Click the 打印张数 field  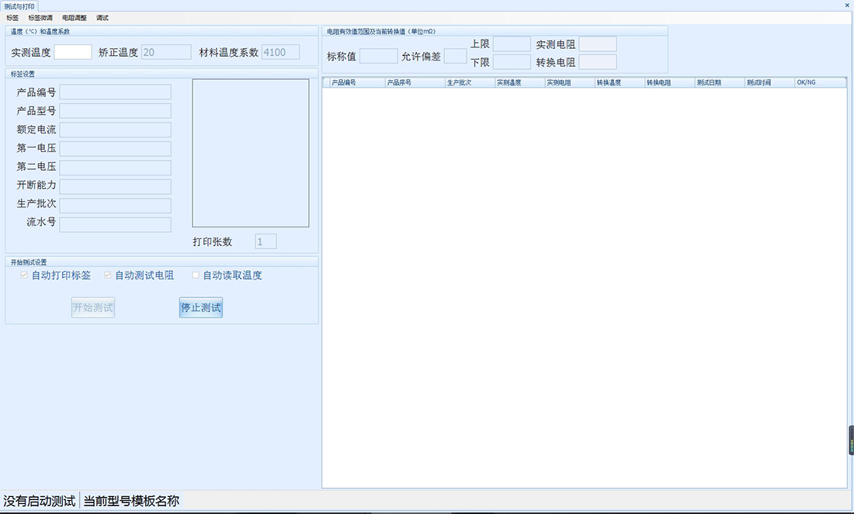[x=266, y=241]
